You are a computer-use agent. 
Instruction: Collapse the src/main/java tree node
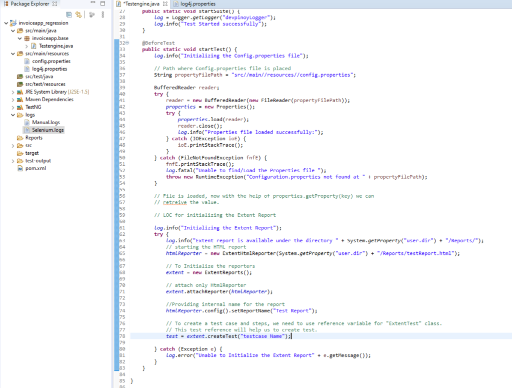[13, 31]
